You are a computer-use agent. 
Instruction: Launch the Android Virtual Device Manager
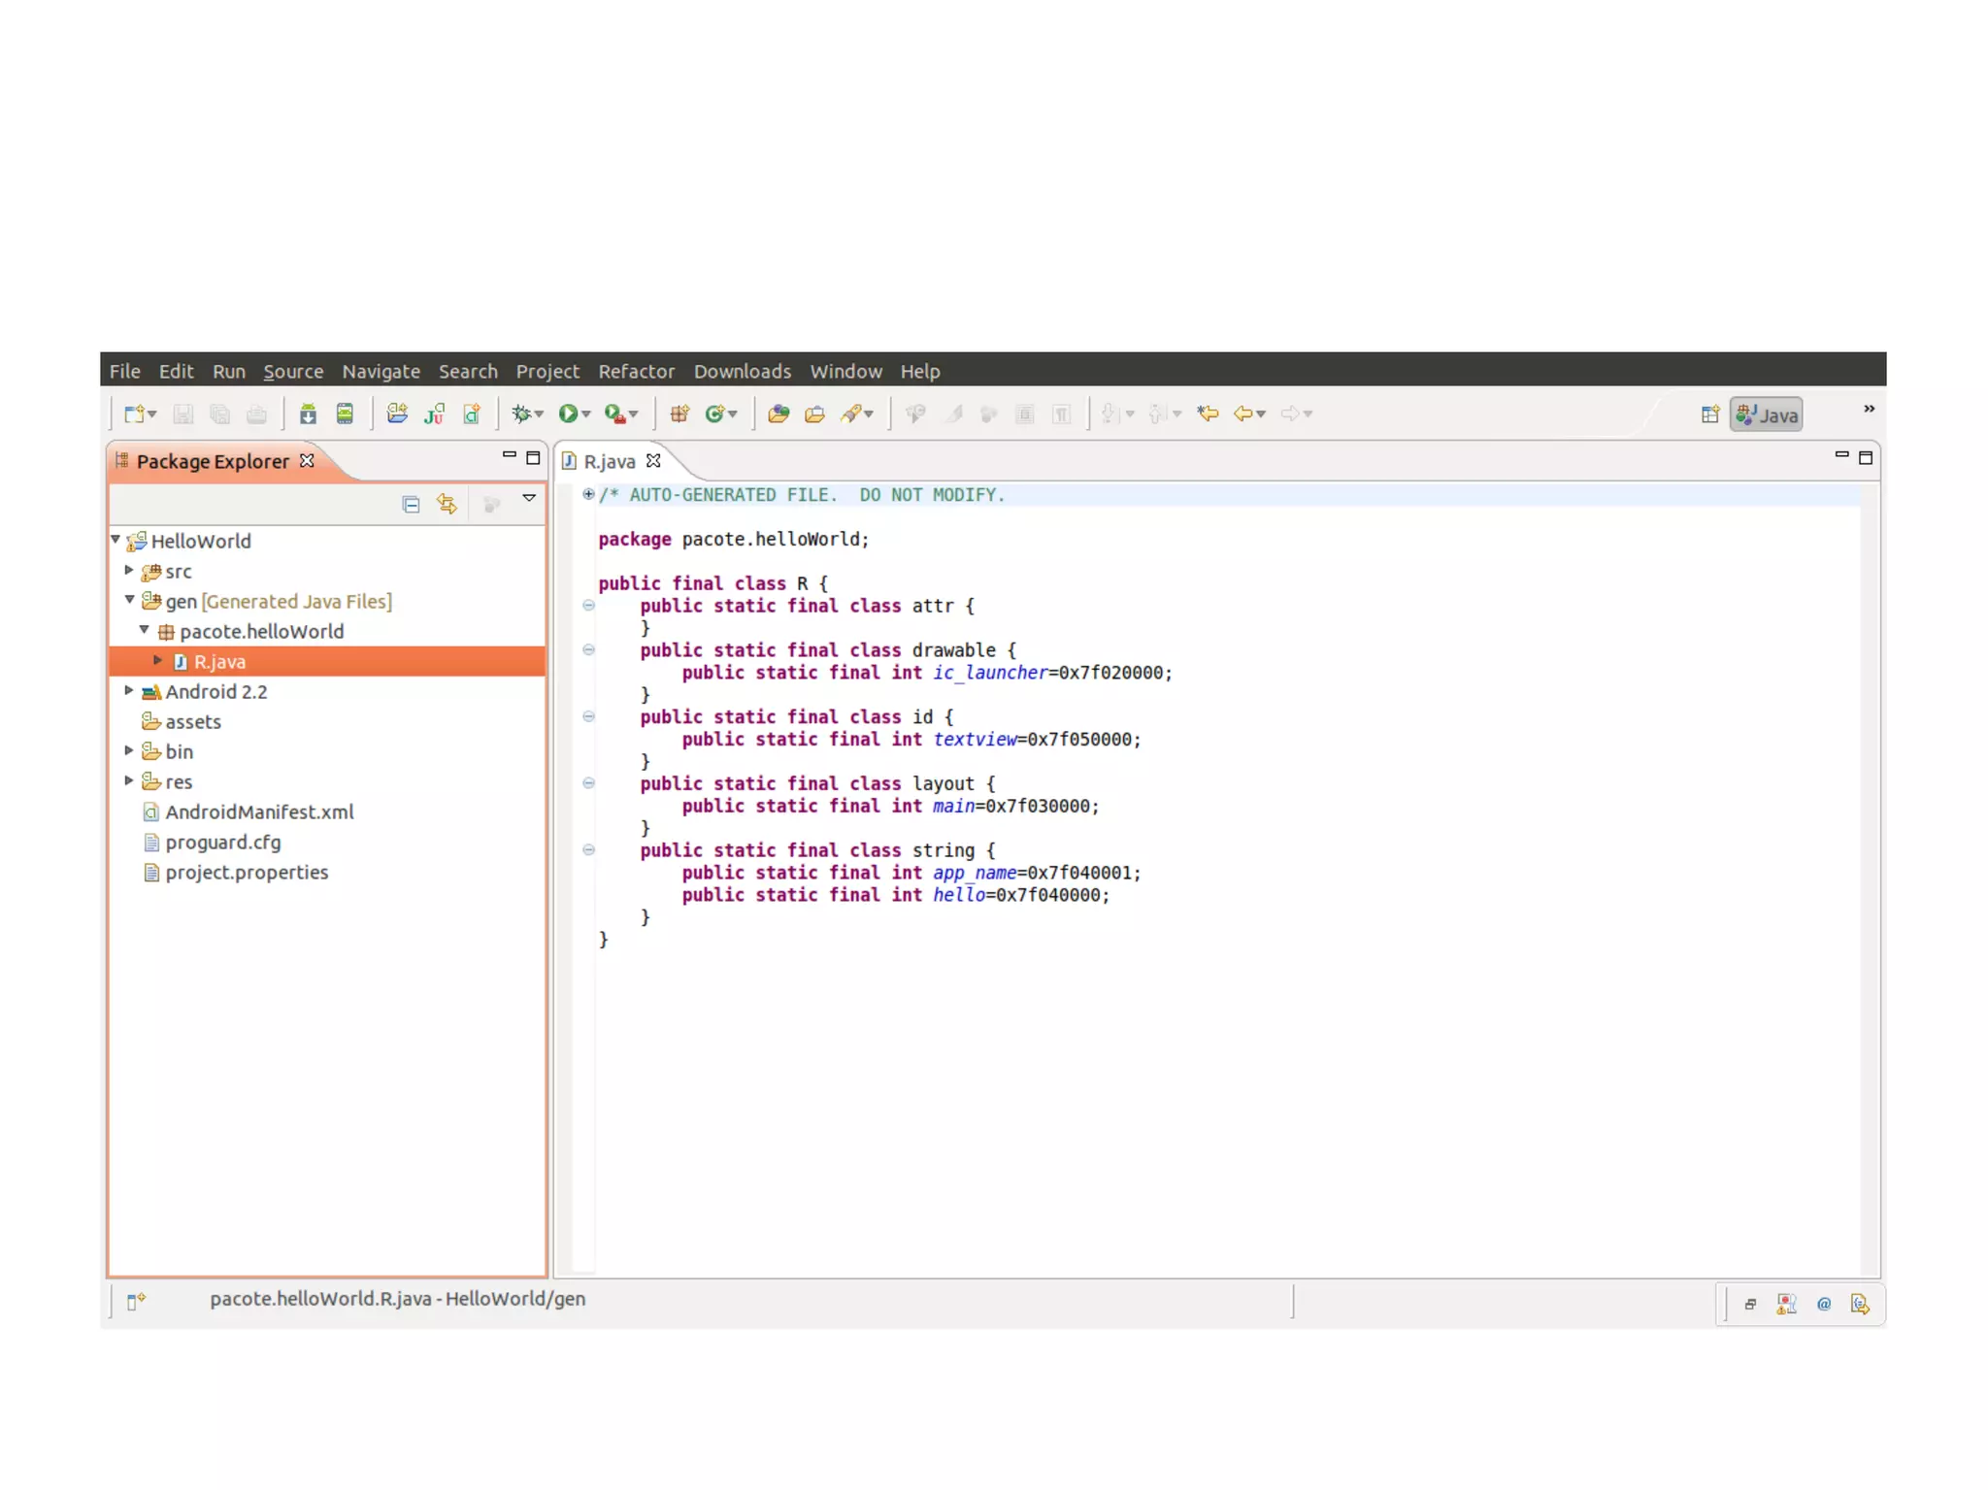(345, 414)
